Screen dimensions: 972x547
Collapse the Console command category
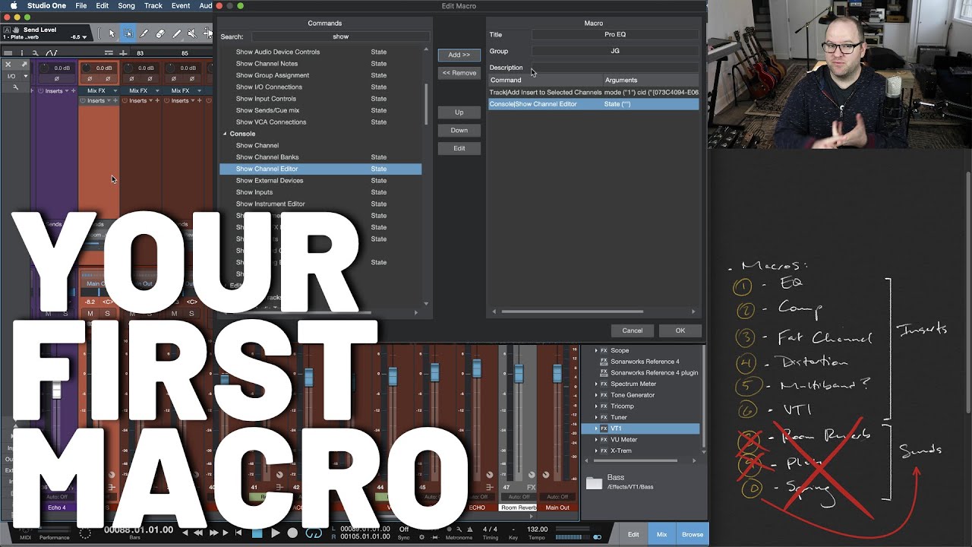pos(225,134)
